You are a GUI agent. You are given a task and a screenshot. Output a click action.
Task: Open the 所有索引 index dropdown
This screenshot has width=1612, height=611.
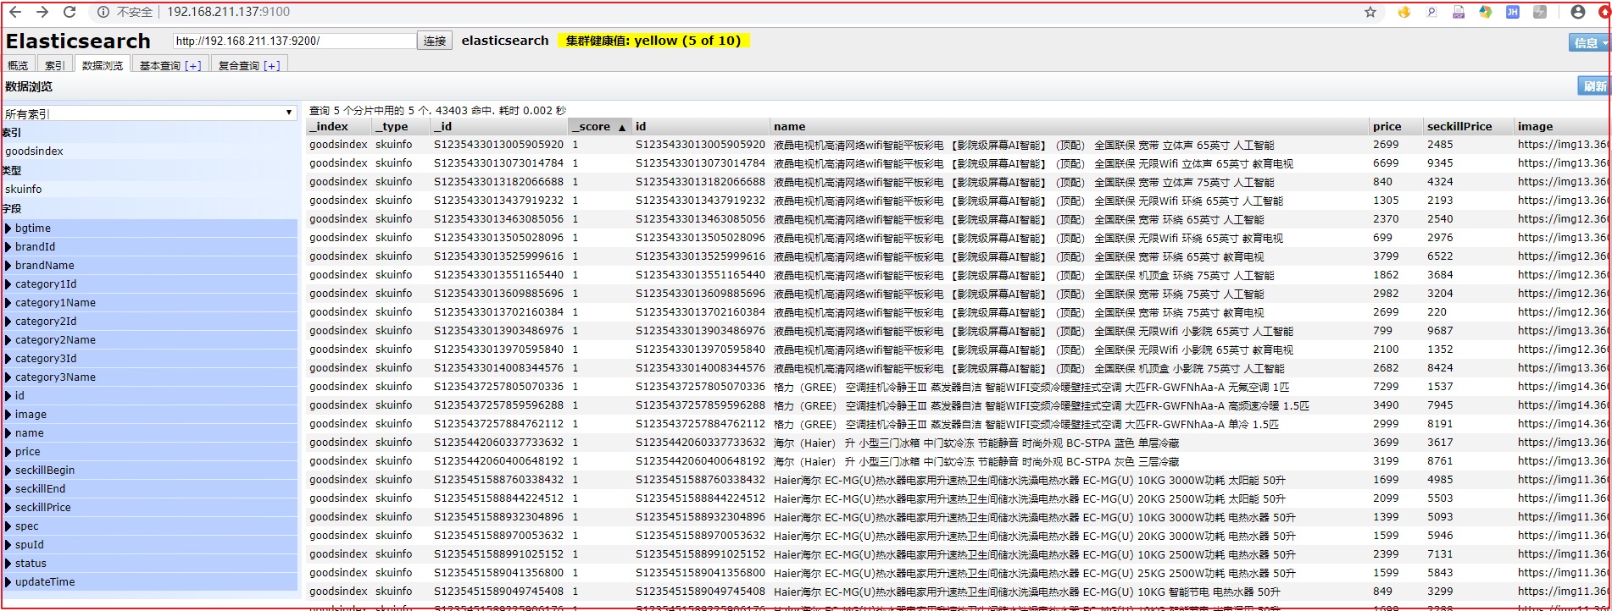(149, 113)
